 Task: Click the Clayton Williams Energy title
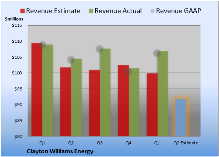[60, 151]
